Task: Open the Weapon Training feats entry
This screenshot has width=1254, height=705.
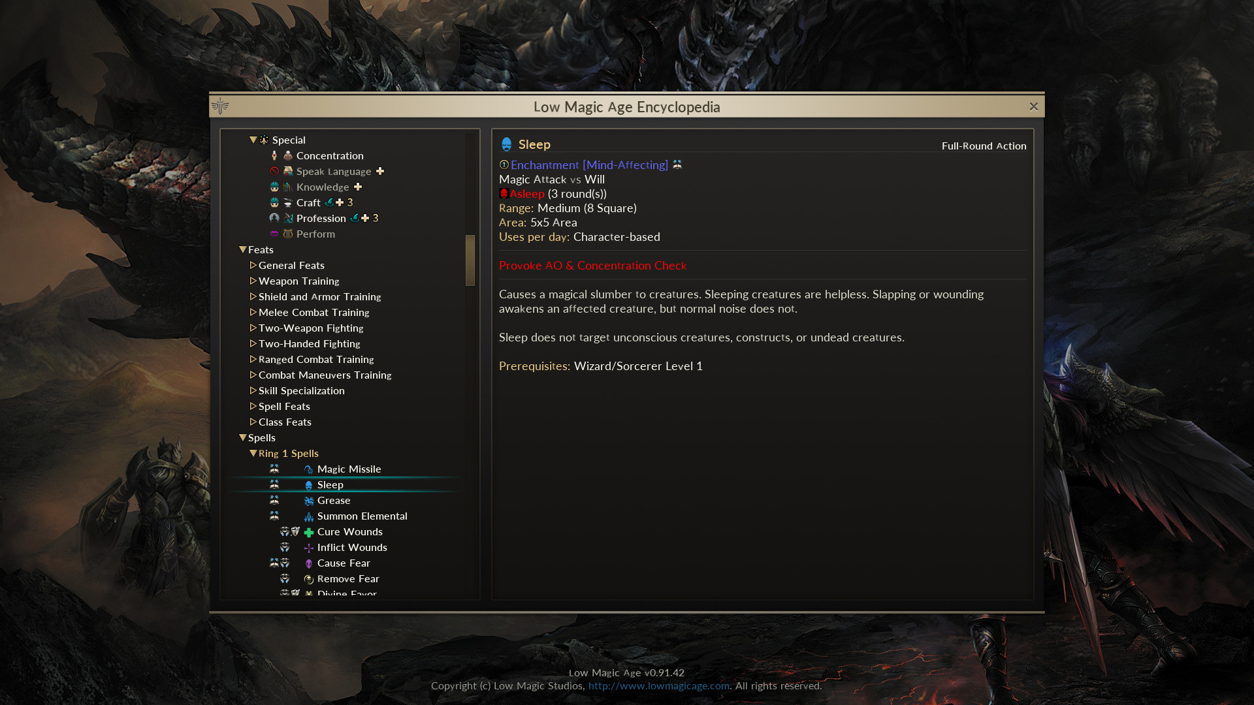Action: (298, 281)
